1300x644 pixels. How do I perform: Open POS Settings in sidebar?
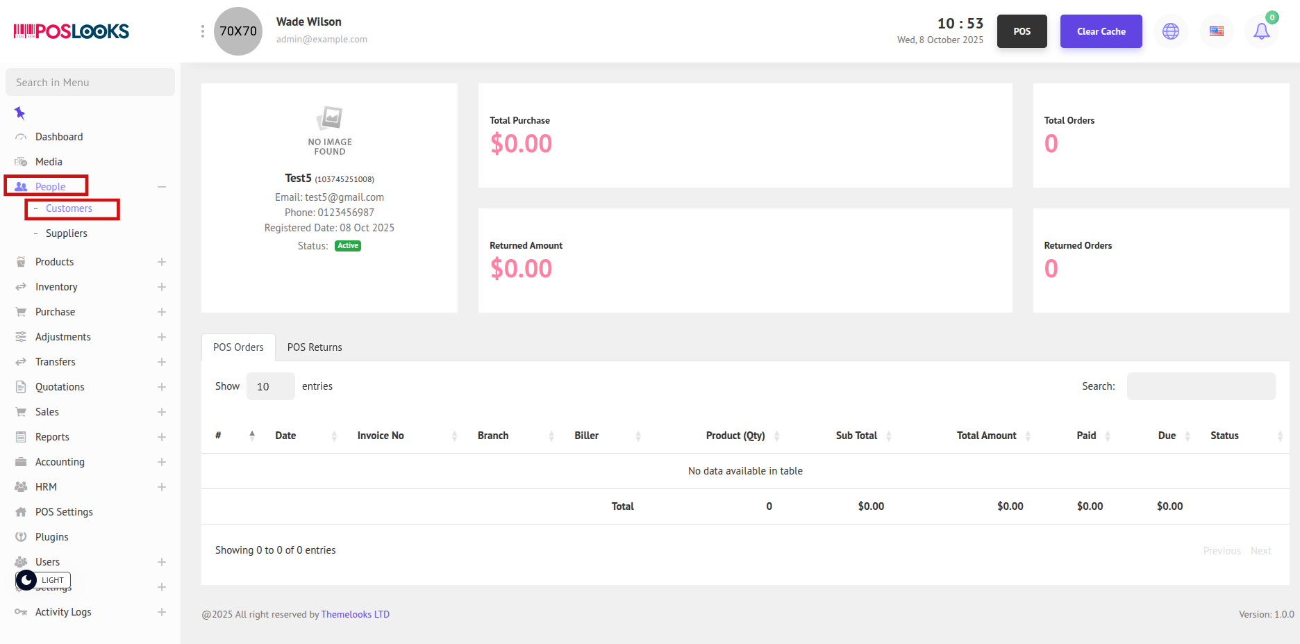pos(64,512)
